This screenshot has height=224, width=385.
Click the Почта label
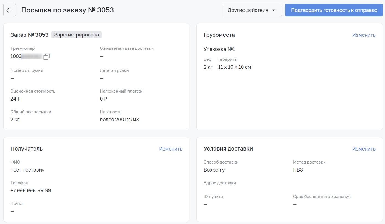click(x=16, y=204)
